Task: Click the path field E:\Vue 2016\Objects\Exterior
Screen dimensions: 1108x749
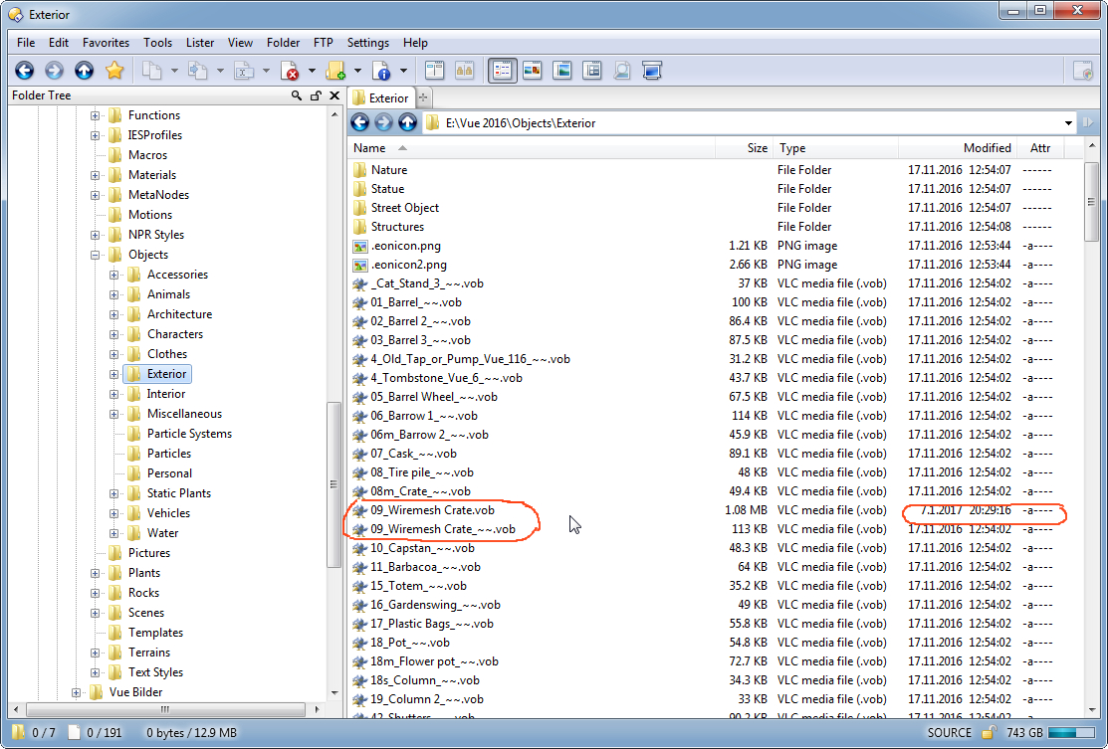Action: point(749,122)
